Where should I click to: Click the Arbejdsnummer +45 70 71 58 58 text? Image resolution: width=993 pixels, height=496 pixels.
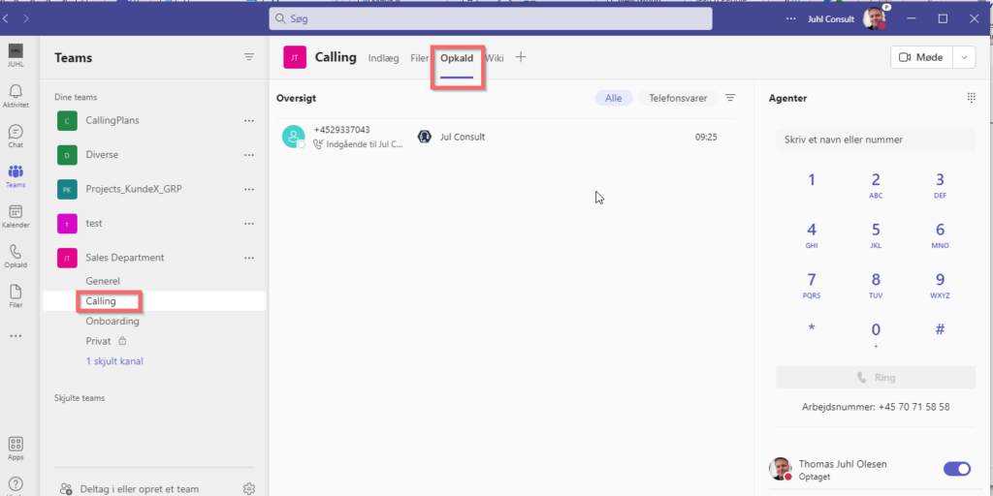876,407
